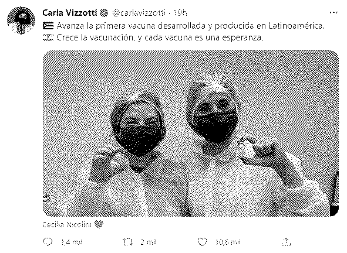The image size is (347, 253).
Task: View the 1,4 mil replies count
Action: point(72,242)
